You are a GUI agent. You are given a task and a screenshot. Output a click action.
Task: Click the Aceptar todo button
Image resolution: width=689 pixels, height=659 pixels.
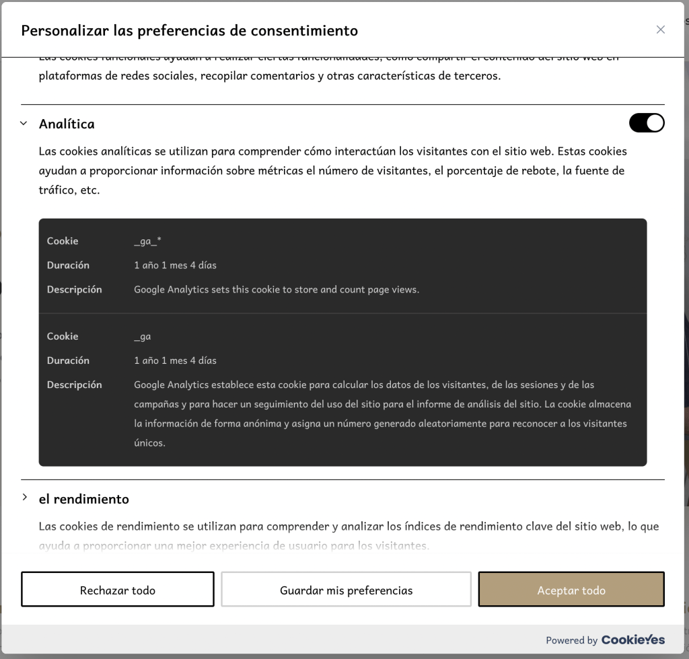point(571,589)
